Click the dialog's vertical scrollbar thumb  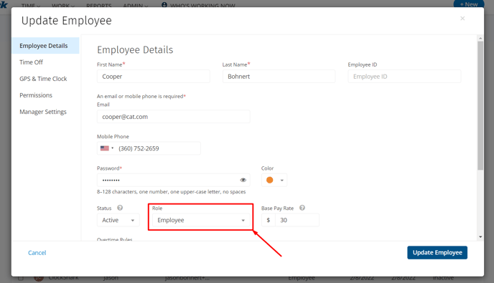(480, 105)
